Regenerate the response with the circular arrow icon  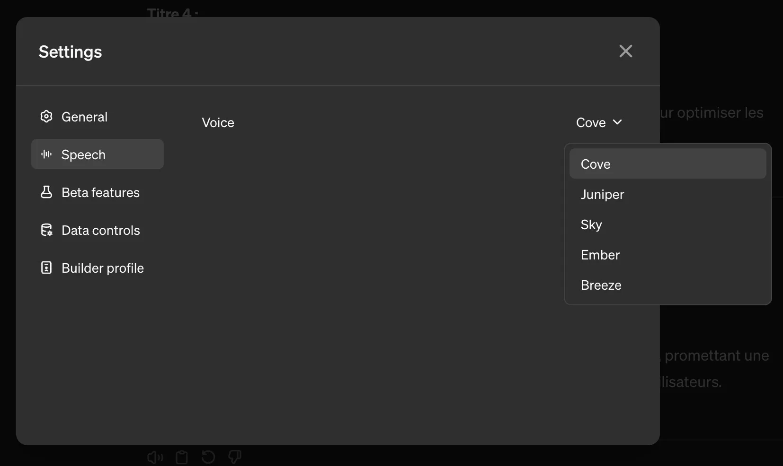pyautogui.click(x=208, y=457)
